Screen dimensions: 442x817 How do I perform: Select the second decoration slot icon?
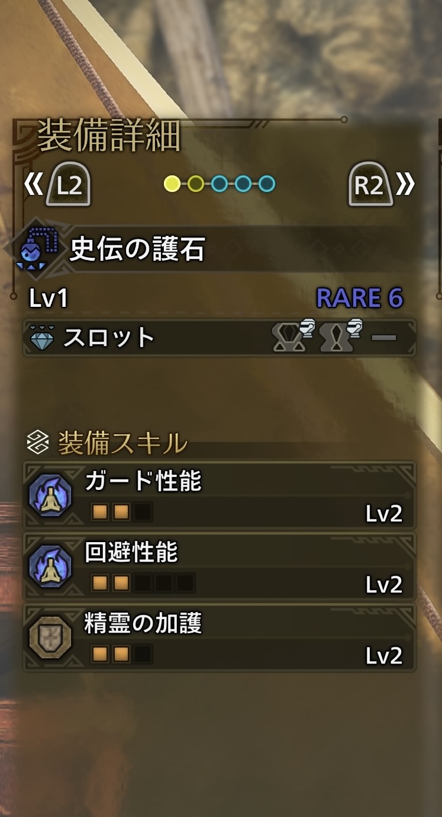point(340,336)
